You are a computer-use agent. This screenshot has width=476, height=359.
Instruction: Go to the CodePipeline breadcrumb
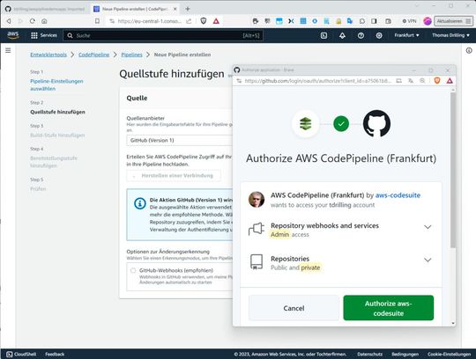pos(93,55)
